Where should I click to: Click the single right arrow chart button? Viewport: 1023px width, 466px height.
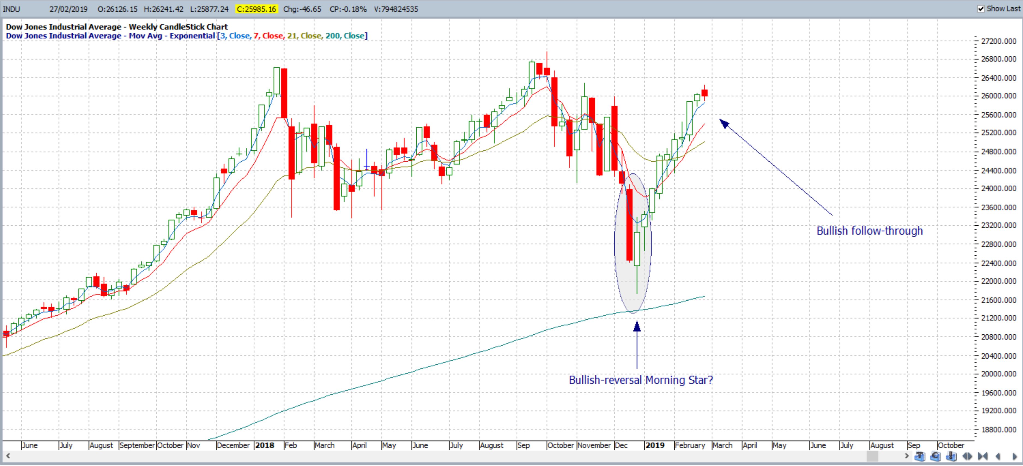pyautogui.click(x=1015, y=456)
